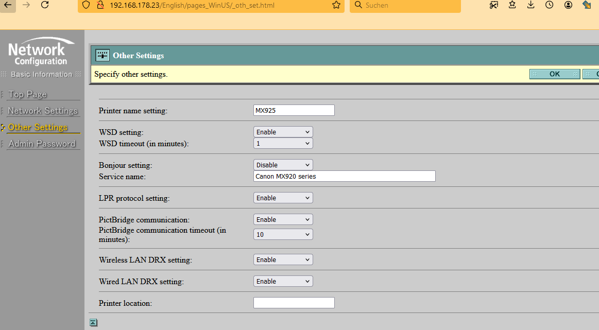
Task: Reload the printer settings page
Action: (x=45, y=5)
